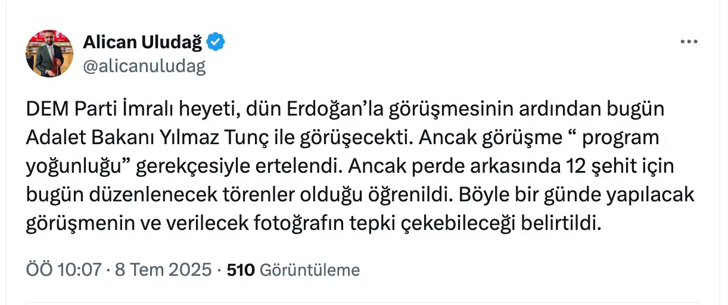728x305 pixels.
Task: Click the blue verified badge
Action: tap(216, 42)
